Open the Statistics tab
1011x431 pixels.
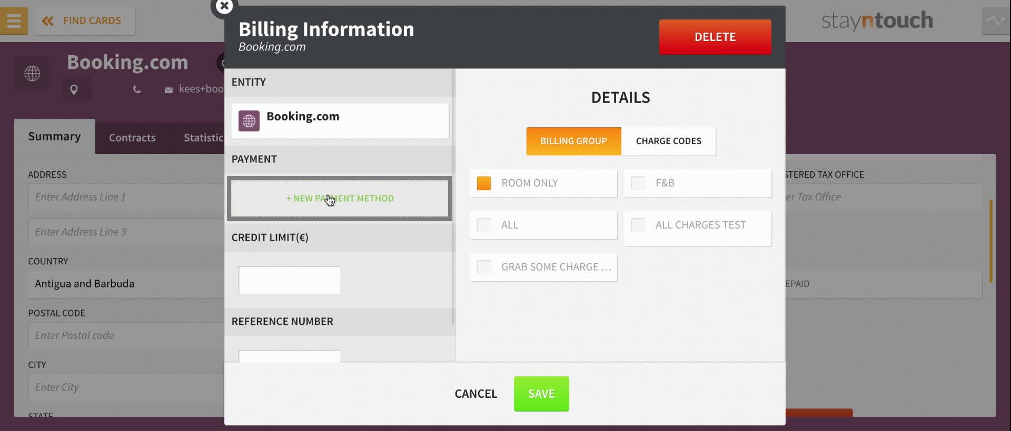pyautogui.click(x=203, y=138)
